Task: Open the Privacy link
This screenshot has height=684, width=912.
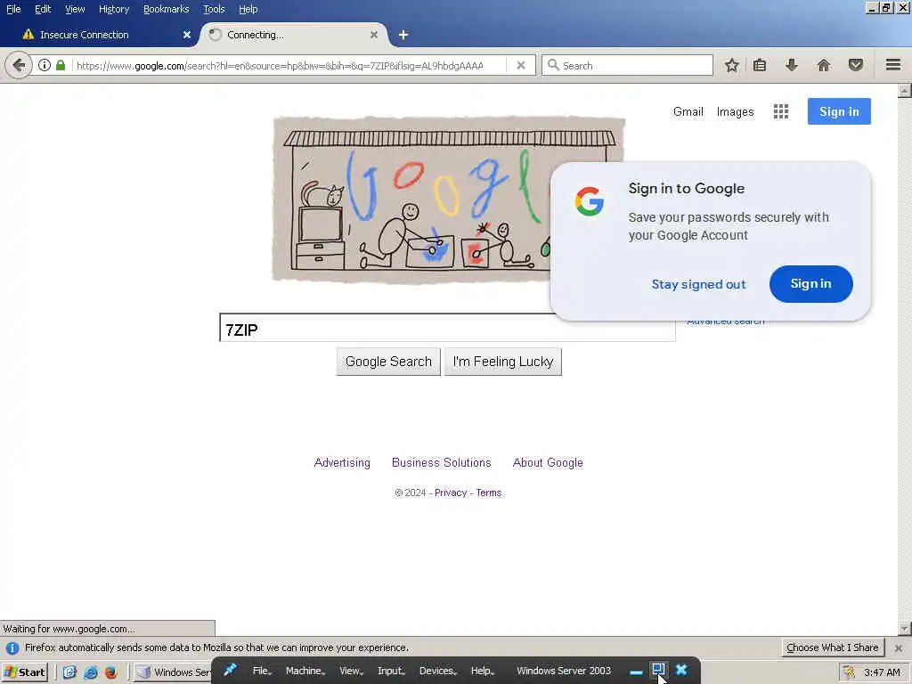Action: pyautogui.click(x=451, y=493)
